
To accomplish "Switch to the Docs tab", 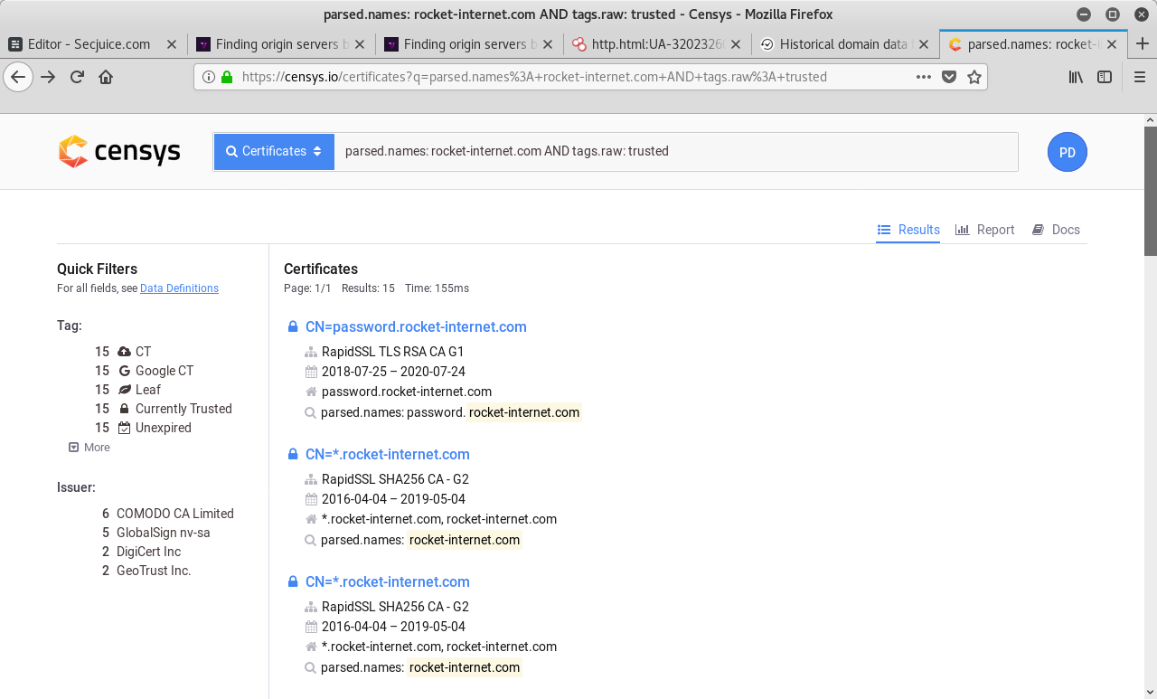I will pyautogui.click(x=1057, y=230).
